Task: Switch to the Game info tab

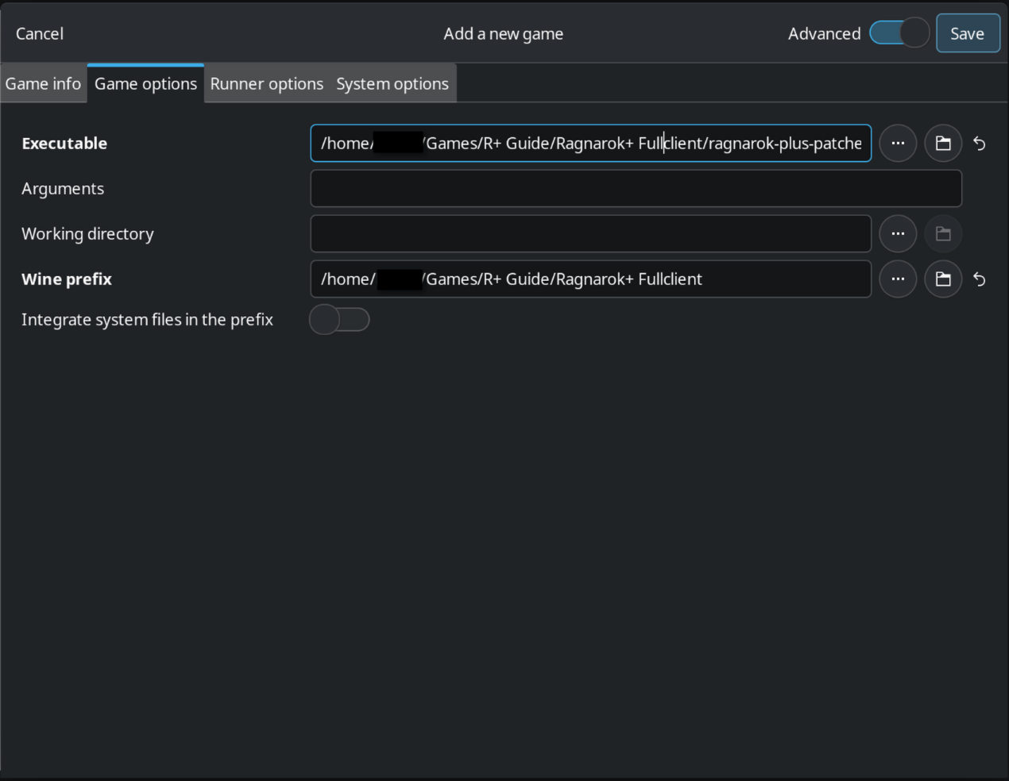Action: [x=43, y=83]
